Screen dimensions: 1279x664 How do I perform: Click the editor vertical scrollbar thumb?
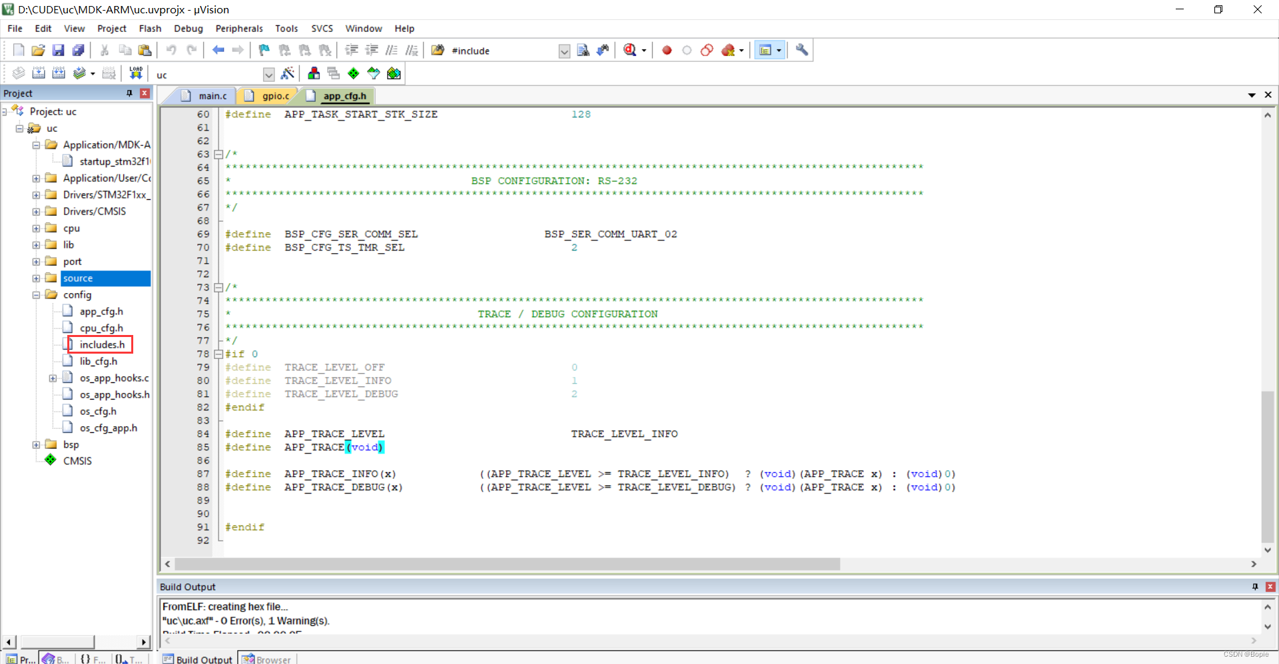point(1268,467)
